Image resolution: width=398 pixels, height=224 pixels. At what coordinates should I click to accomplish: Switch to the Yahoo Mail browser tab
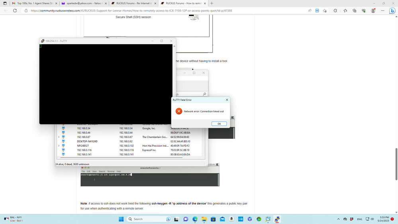coord(83,3)
